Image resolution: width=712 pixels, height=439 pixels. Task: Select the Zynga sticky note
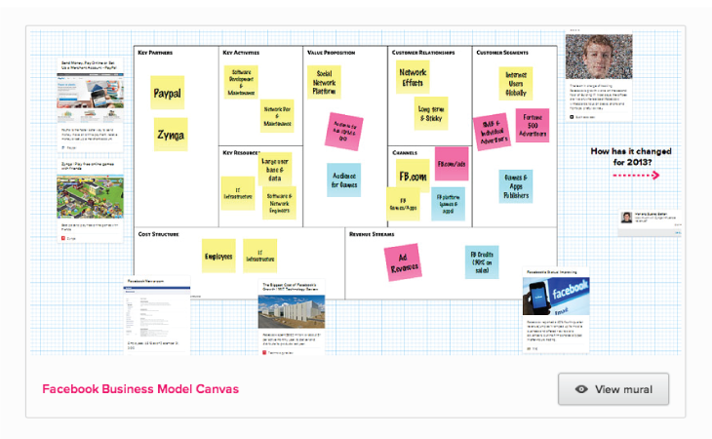[x=171, y=135]
